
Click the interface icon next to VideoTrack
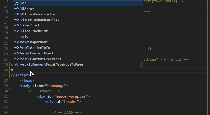click(17, 25)
